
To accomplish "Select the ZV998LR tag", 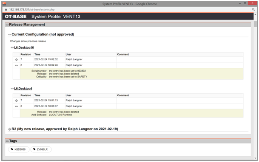I will click(x=41, y=149).
